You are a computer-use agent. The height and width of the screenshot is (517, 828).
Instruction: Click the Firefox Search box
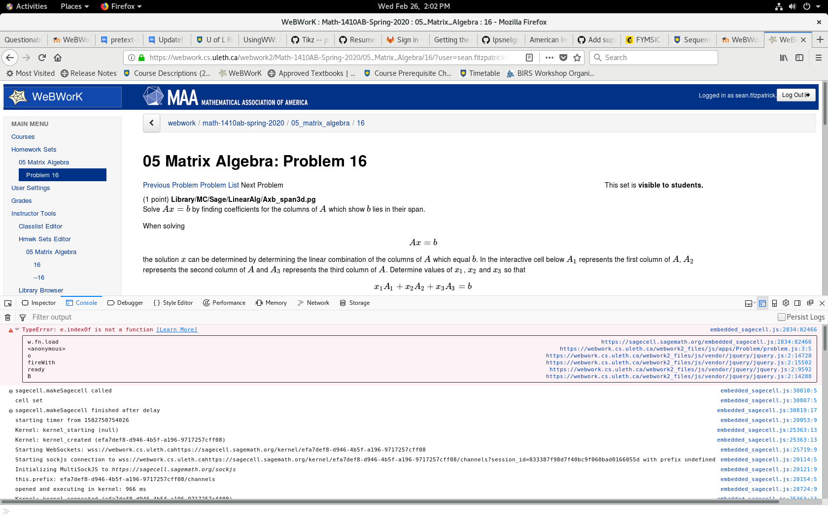pyautogui.click(x=654, y=58)
